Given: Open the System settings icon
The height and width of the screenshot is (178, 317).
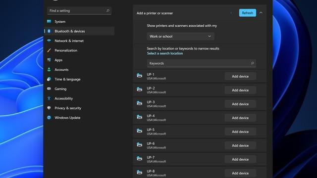Looking at the screenshot, I should (49, 21).
